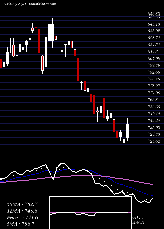Click the 50MA : 782.7 readout

[x=22, y=204]
